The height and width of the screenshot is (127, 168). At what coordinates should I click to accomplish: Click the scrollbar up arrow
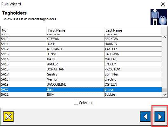point(165,37)
